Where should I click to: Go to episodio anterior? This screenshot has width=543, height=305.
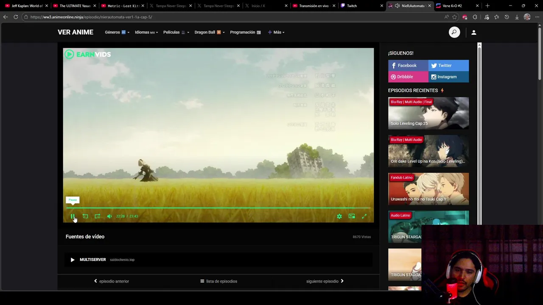click(x=112, y=281)
